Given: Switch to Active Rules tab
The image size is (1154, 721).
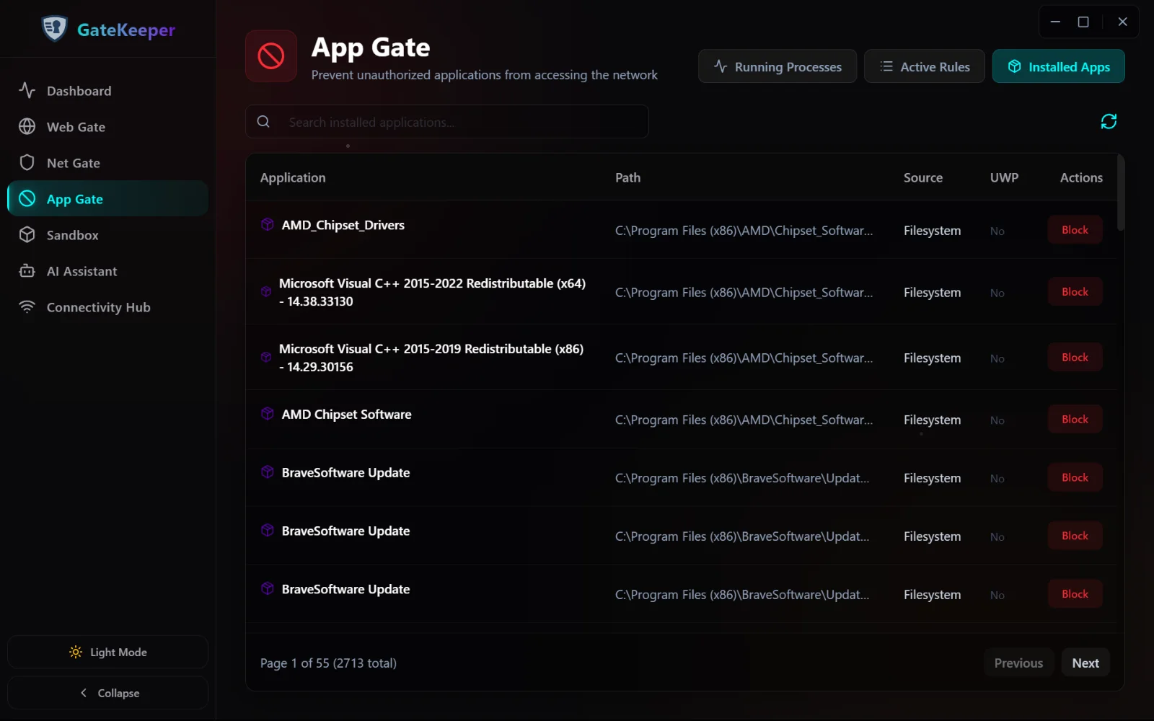Looking at the screenshot, I should click(924, 66).
